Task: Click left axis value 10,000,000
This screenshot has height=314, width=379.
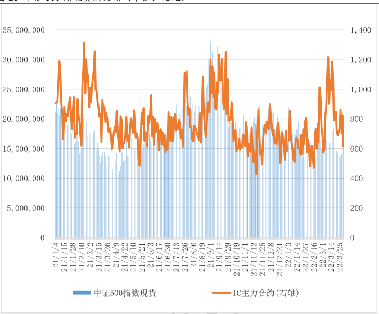Action: coord(24,179)
